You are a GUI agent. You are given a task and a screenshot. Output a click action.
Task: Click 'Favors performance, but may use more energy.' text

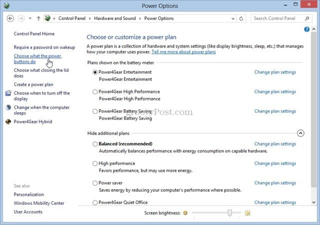(145, 170)
